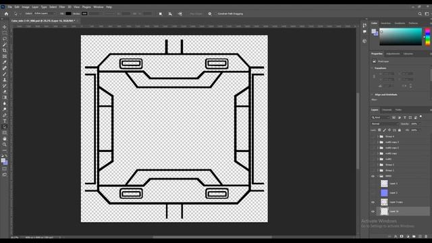Open path operations icon in options bar
Viewport: 432px width, 243px height.
(161, 13)
